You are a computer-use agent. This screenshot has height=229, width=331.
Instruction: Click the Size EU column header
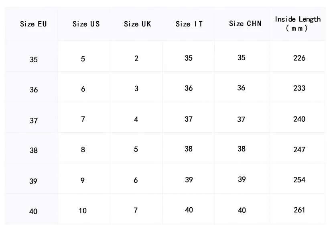(x=33, y=24)
